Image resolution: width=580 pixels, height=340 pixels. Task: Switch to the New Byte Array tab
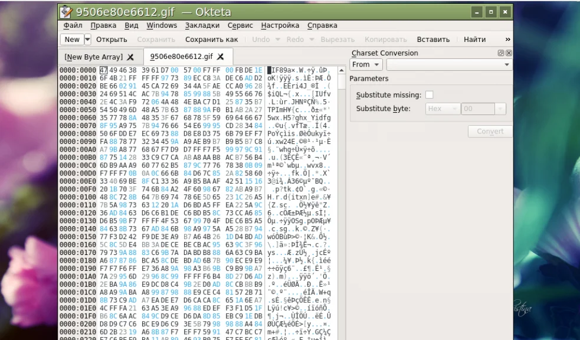pos(94,57)
